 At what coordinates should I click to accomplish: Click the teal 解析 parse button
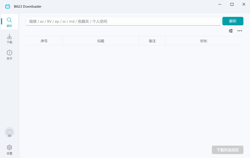click(233, 21)
